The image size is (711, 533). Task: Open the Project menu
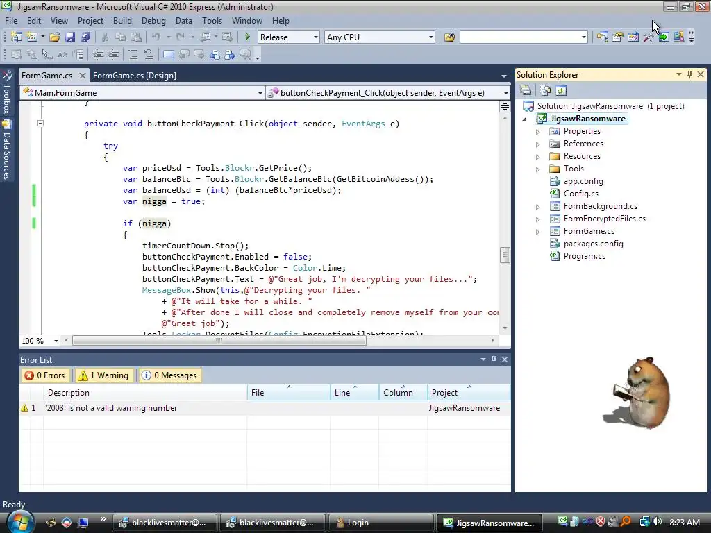(90, 21)
